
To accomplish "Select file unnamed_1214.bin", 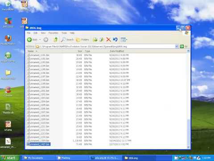I will coord(38,137).
